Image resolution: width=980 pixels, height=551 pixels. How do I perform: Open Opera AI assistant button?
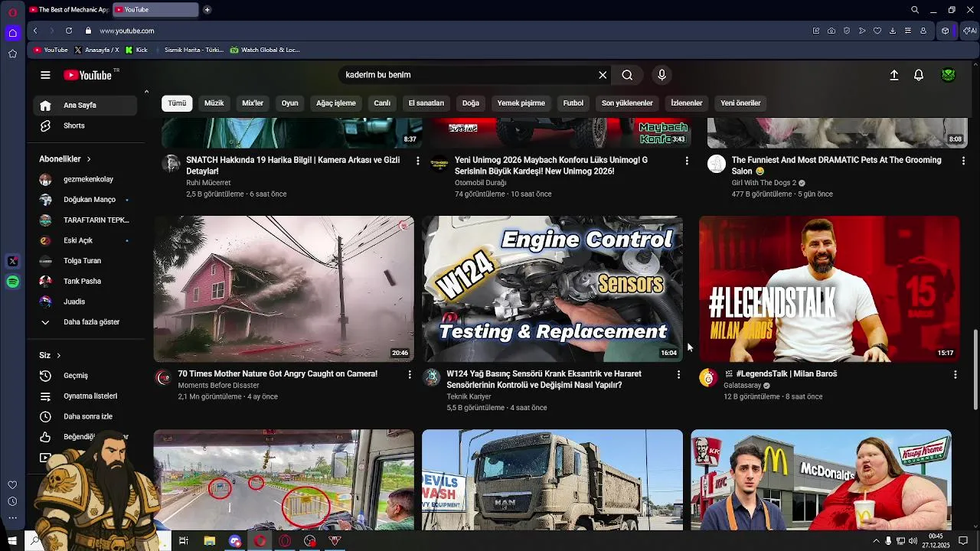tap(969, 31)
